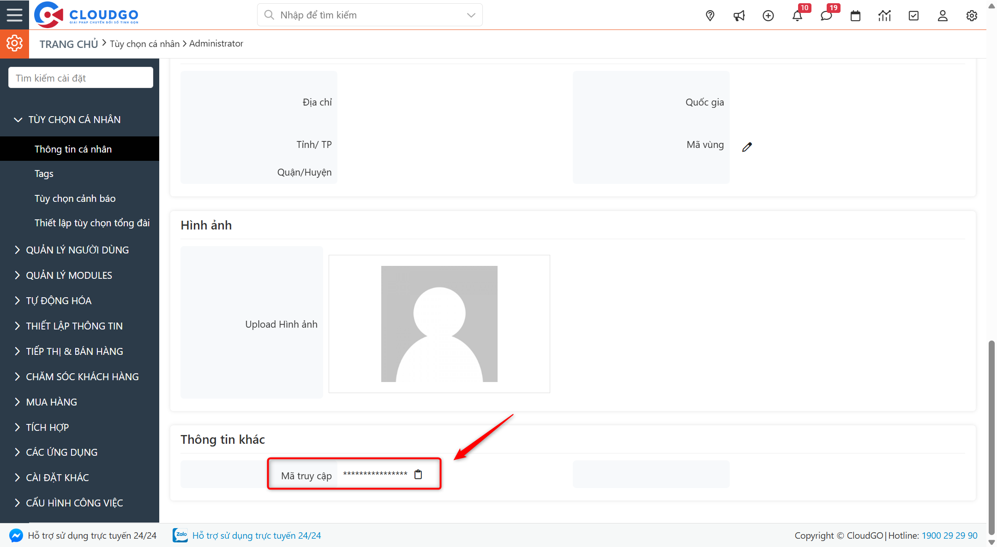
Task: Open the user profile icon
Action: [942, 15]
